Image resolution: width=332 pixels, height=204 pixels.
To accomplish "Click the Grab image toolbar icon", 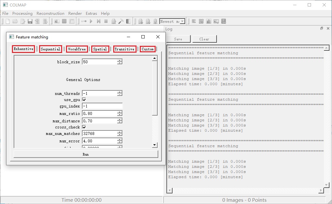I will tap(216, 21).
